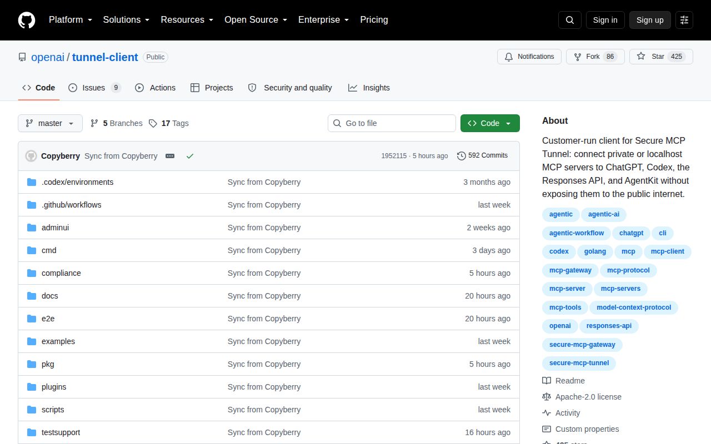The image size is (711, 444).
Task: Open the tunnel-client repository link
Action: (105, 57)
